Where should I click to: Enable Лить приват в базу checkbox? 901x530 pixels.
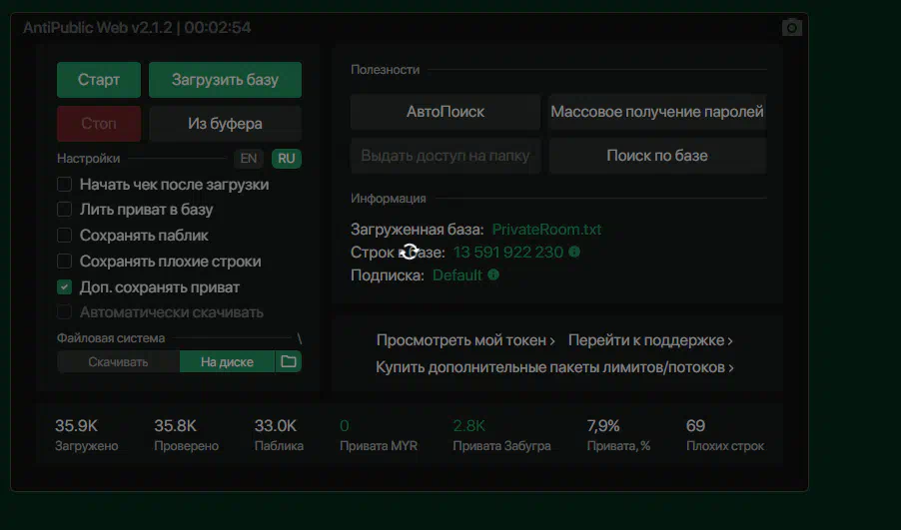pyautogui.click(x=64, y=210)
